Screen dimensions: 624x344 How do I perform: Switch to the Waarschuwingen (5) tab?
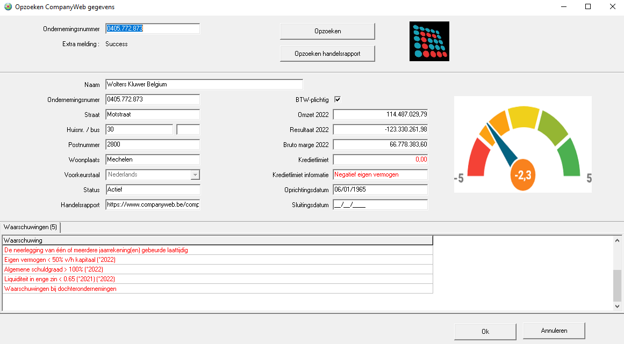coord(31,227)
